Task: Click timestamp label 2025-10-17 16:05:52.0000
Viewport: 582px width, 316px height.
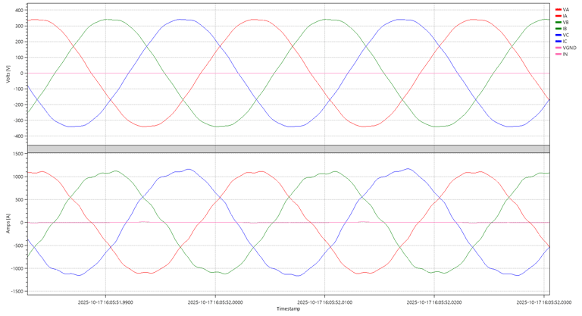Action: (x=215, y=302)
